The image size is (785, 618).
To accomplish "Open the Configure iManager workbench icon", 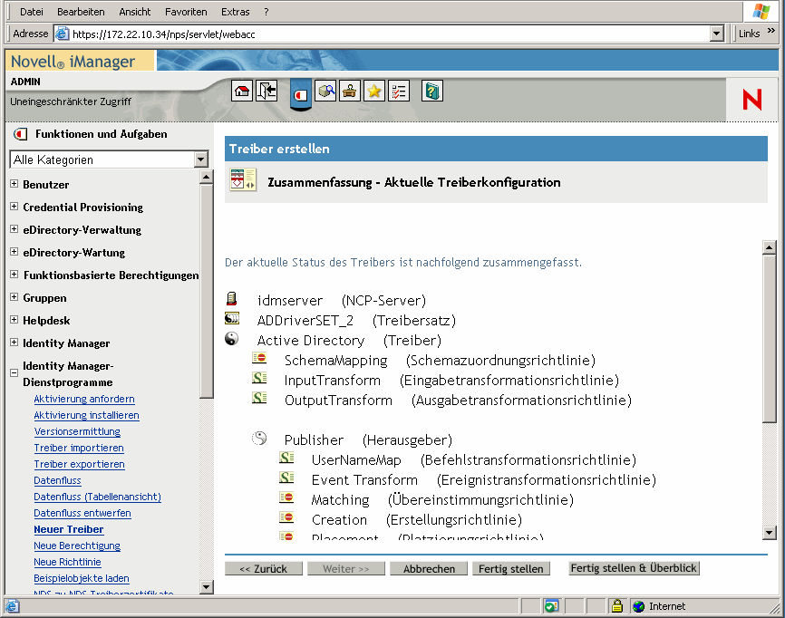I will tap(349, 92).
